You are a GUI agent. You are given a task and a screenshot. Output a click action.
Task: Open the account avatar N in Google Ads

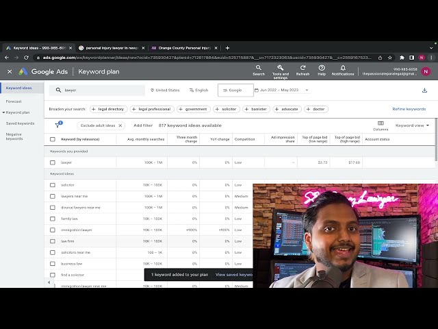pyautogui.click(x=426, y=71)
